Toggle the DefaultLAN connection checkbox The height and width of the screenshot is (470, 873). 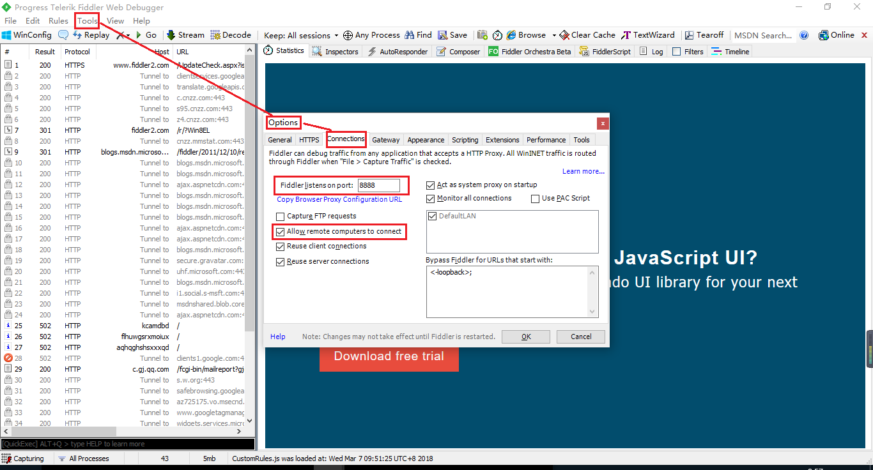433,216
